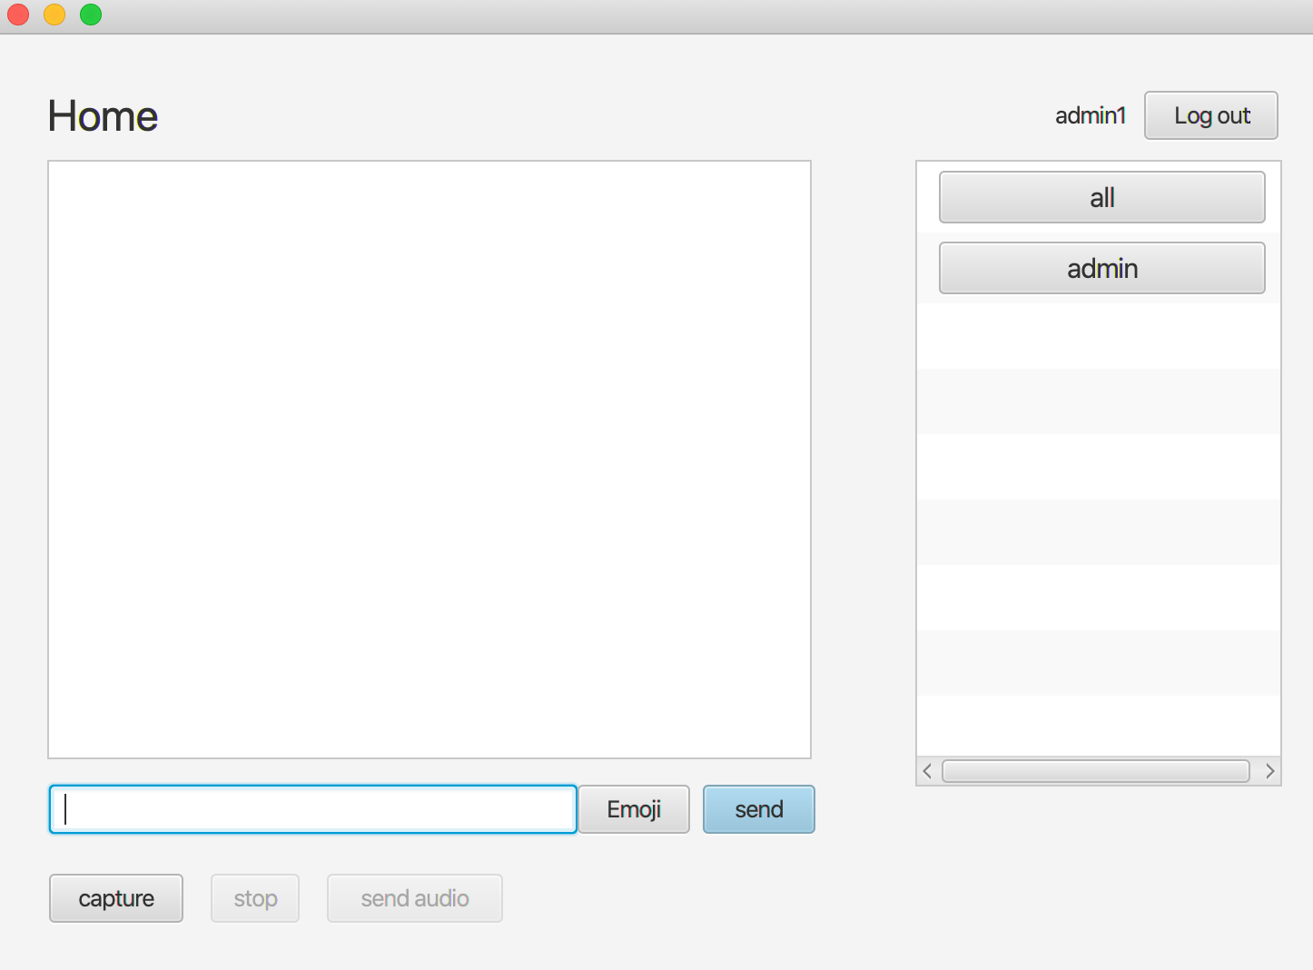Click below the admin entry in the contact panel
1313x970 pixels.
tap(1098, 336)
